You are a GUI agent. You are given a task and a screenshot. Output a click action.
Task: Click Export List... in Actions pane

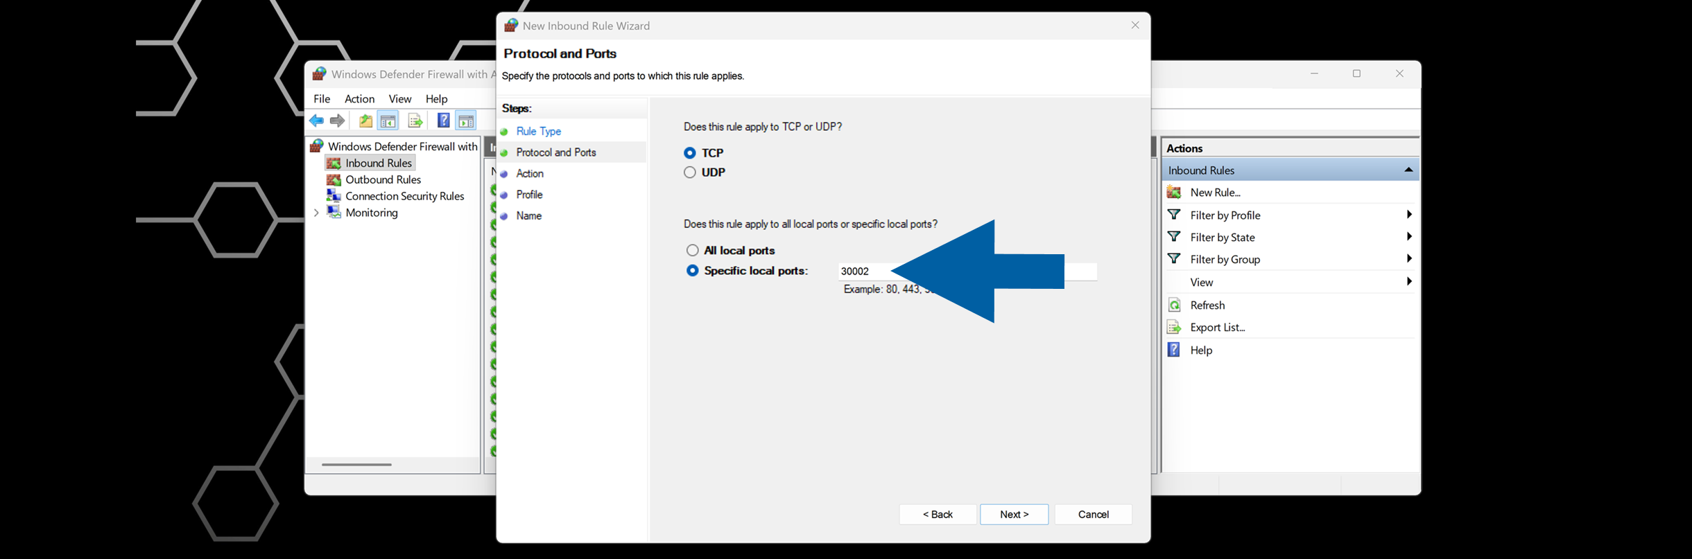(x=1218, y=328)
